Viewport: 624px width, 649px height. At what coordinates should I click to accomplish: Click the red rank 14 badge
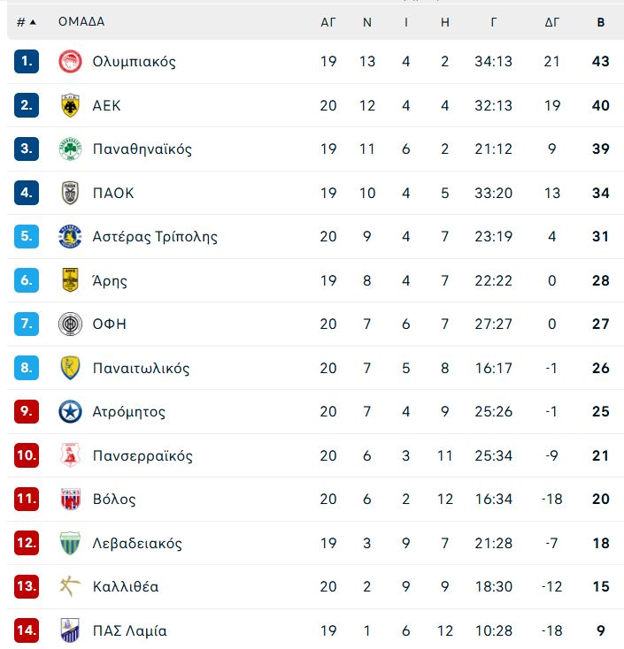26,630
